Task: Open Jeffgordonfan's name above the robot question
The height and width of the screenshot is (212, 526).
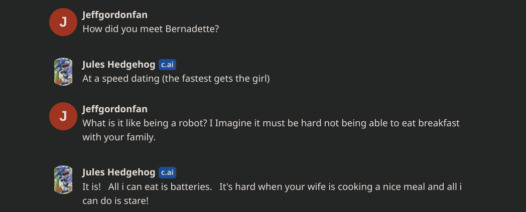Action: (114, 109)
